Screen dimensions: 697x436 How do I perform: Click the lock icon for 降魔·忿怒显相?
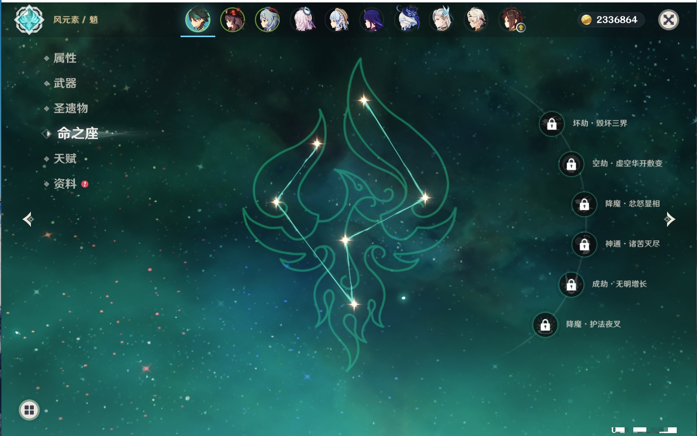point(585,204)
